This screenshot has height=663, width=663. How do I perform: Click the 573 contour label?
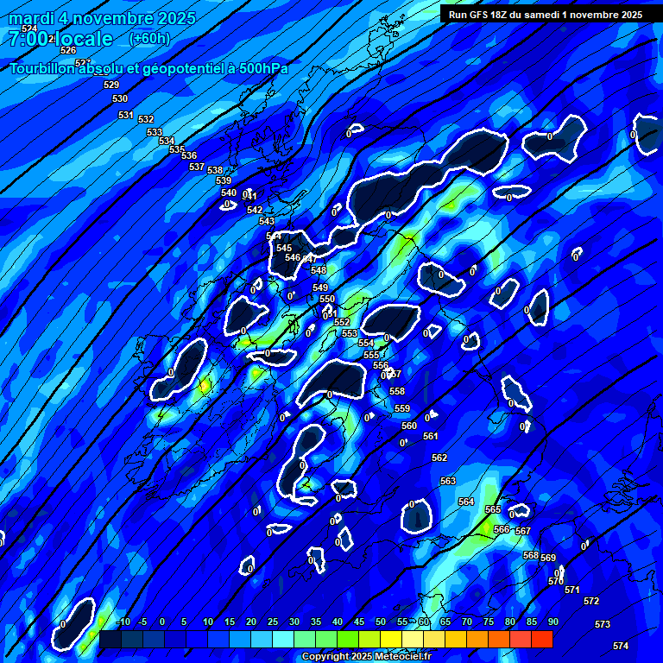[603, 624]
